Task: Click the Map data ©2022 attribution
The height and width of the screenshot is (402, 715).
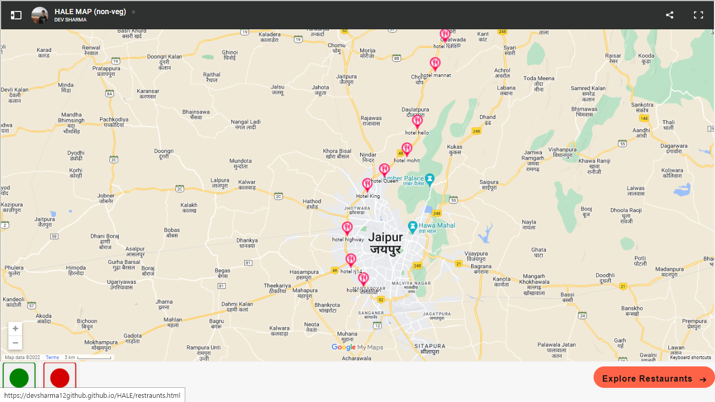Action: tap(23, 358)
